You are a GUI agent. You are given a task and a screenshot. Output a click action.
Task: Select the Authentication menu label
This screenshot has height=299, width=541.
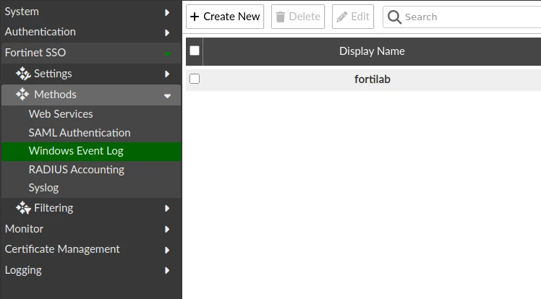pyautogui.click(x=40, y=32)
